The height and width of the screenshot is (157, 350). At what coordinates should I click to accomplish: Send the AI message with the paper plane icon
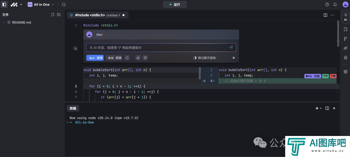(231, 47)
